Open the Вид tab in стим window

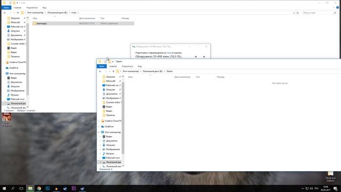click(44, 7)
